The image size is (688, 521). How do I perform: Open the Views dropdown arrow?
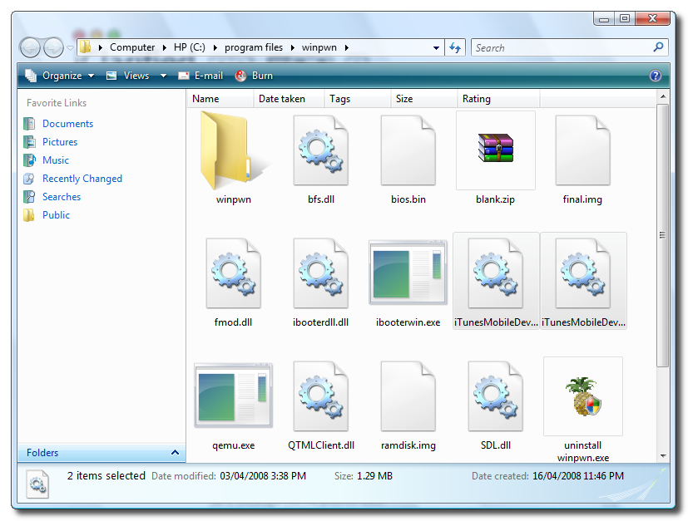(x=163, y=76)
